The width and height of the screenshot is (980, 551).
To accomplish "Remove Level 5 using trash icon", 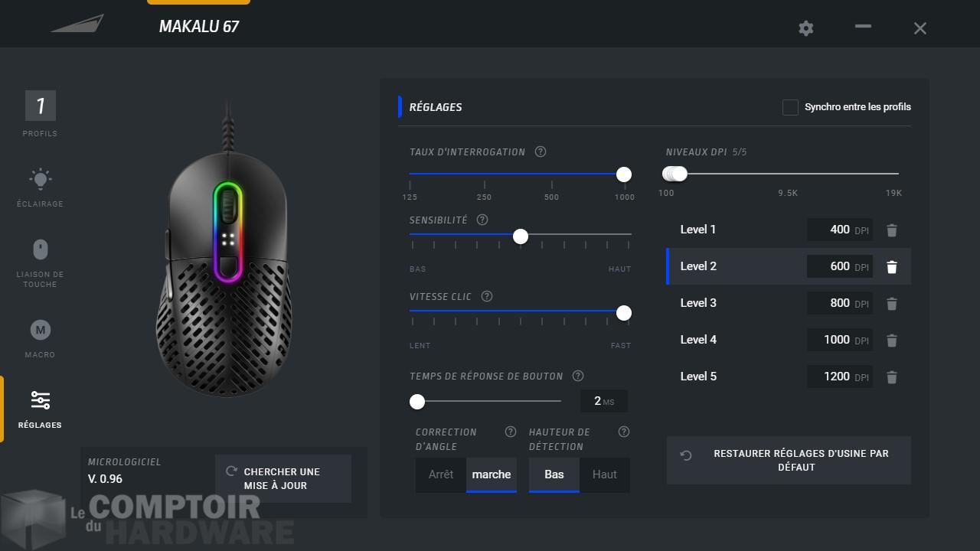I will (891, 377).
